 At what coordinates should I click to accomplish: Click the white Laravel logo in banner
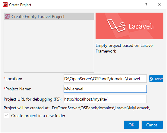(116, 26)
